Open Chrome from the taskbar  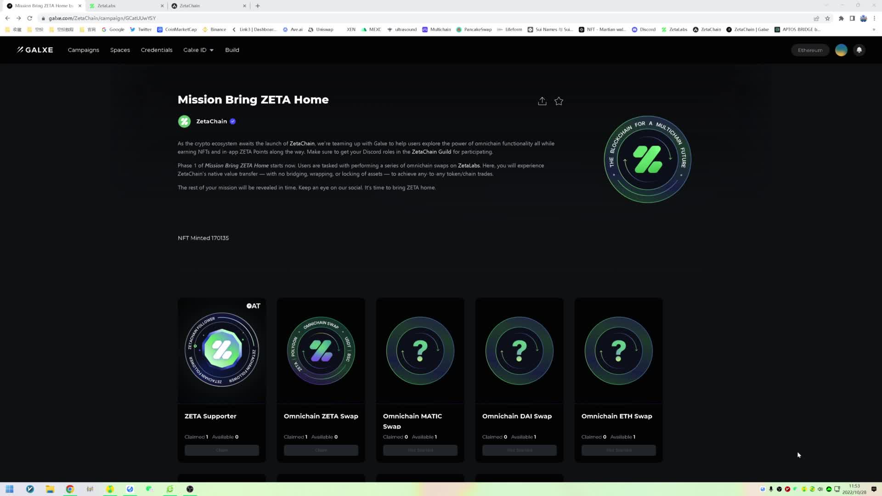pos(70,489)
